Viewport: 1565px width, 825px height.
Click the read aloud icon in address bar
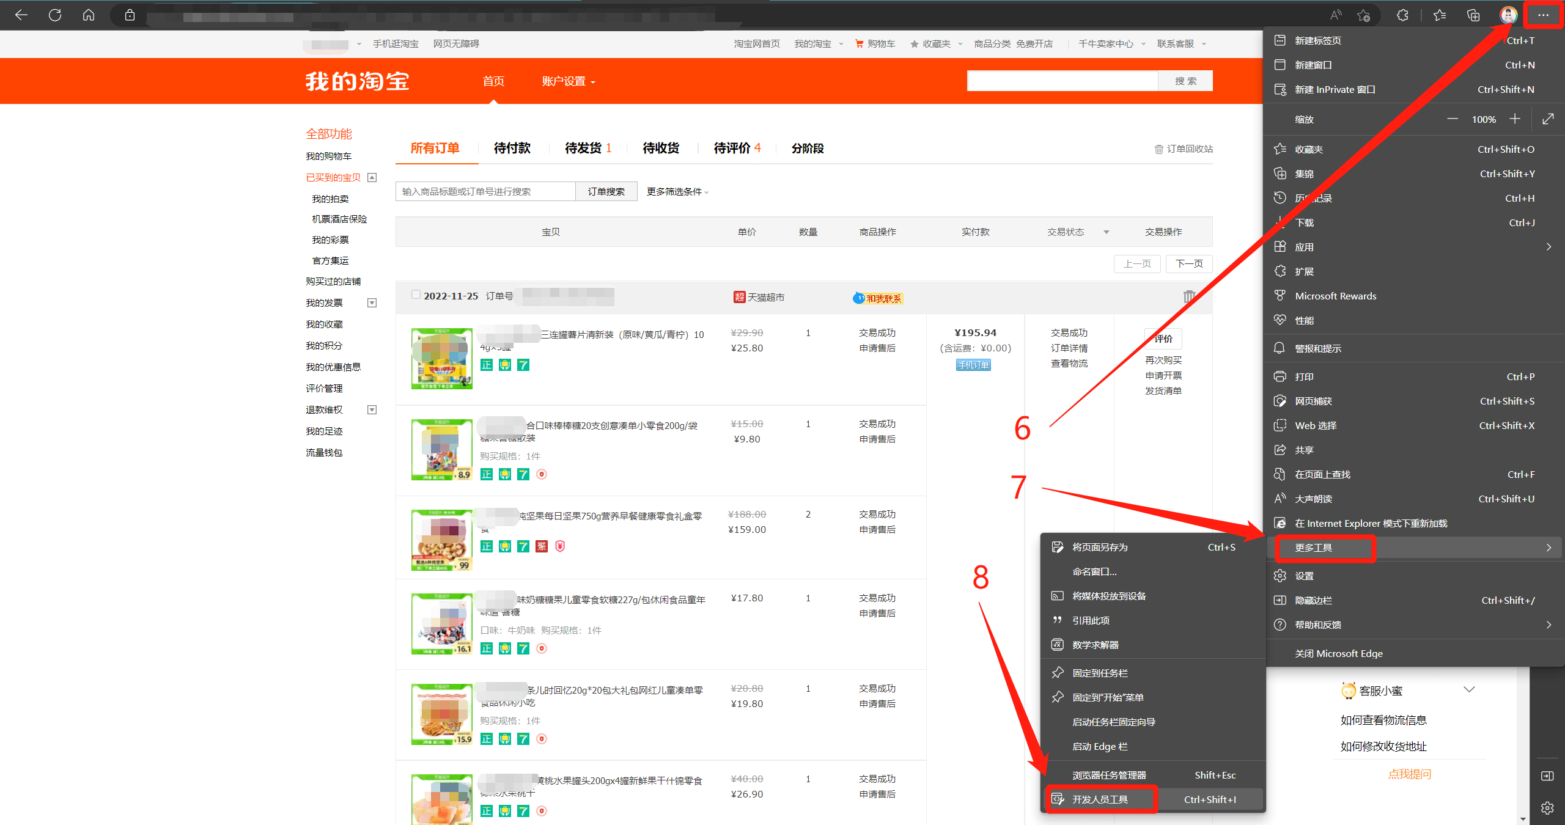tap(1336, 15)
